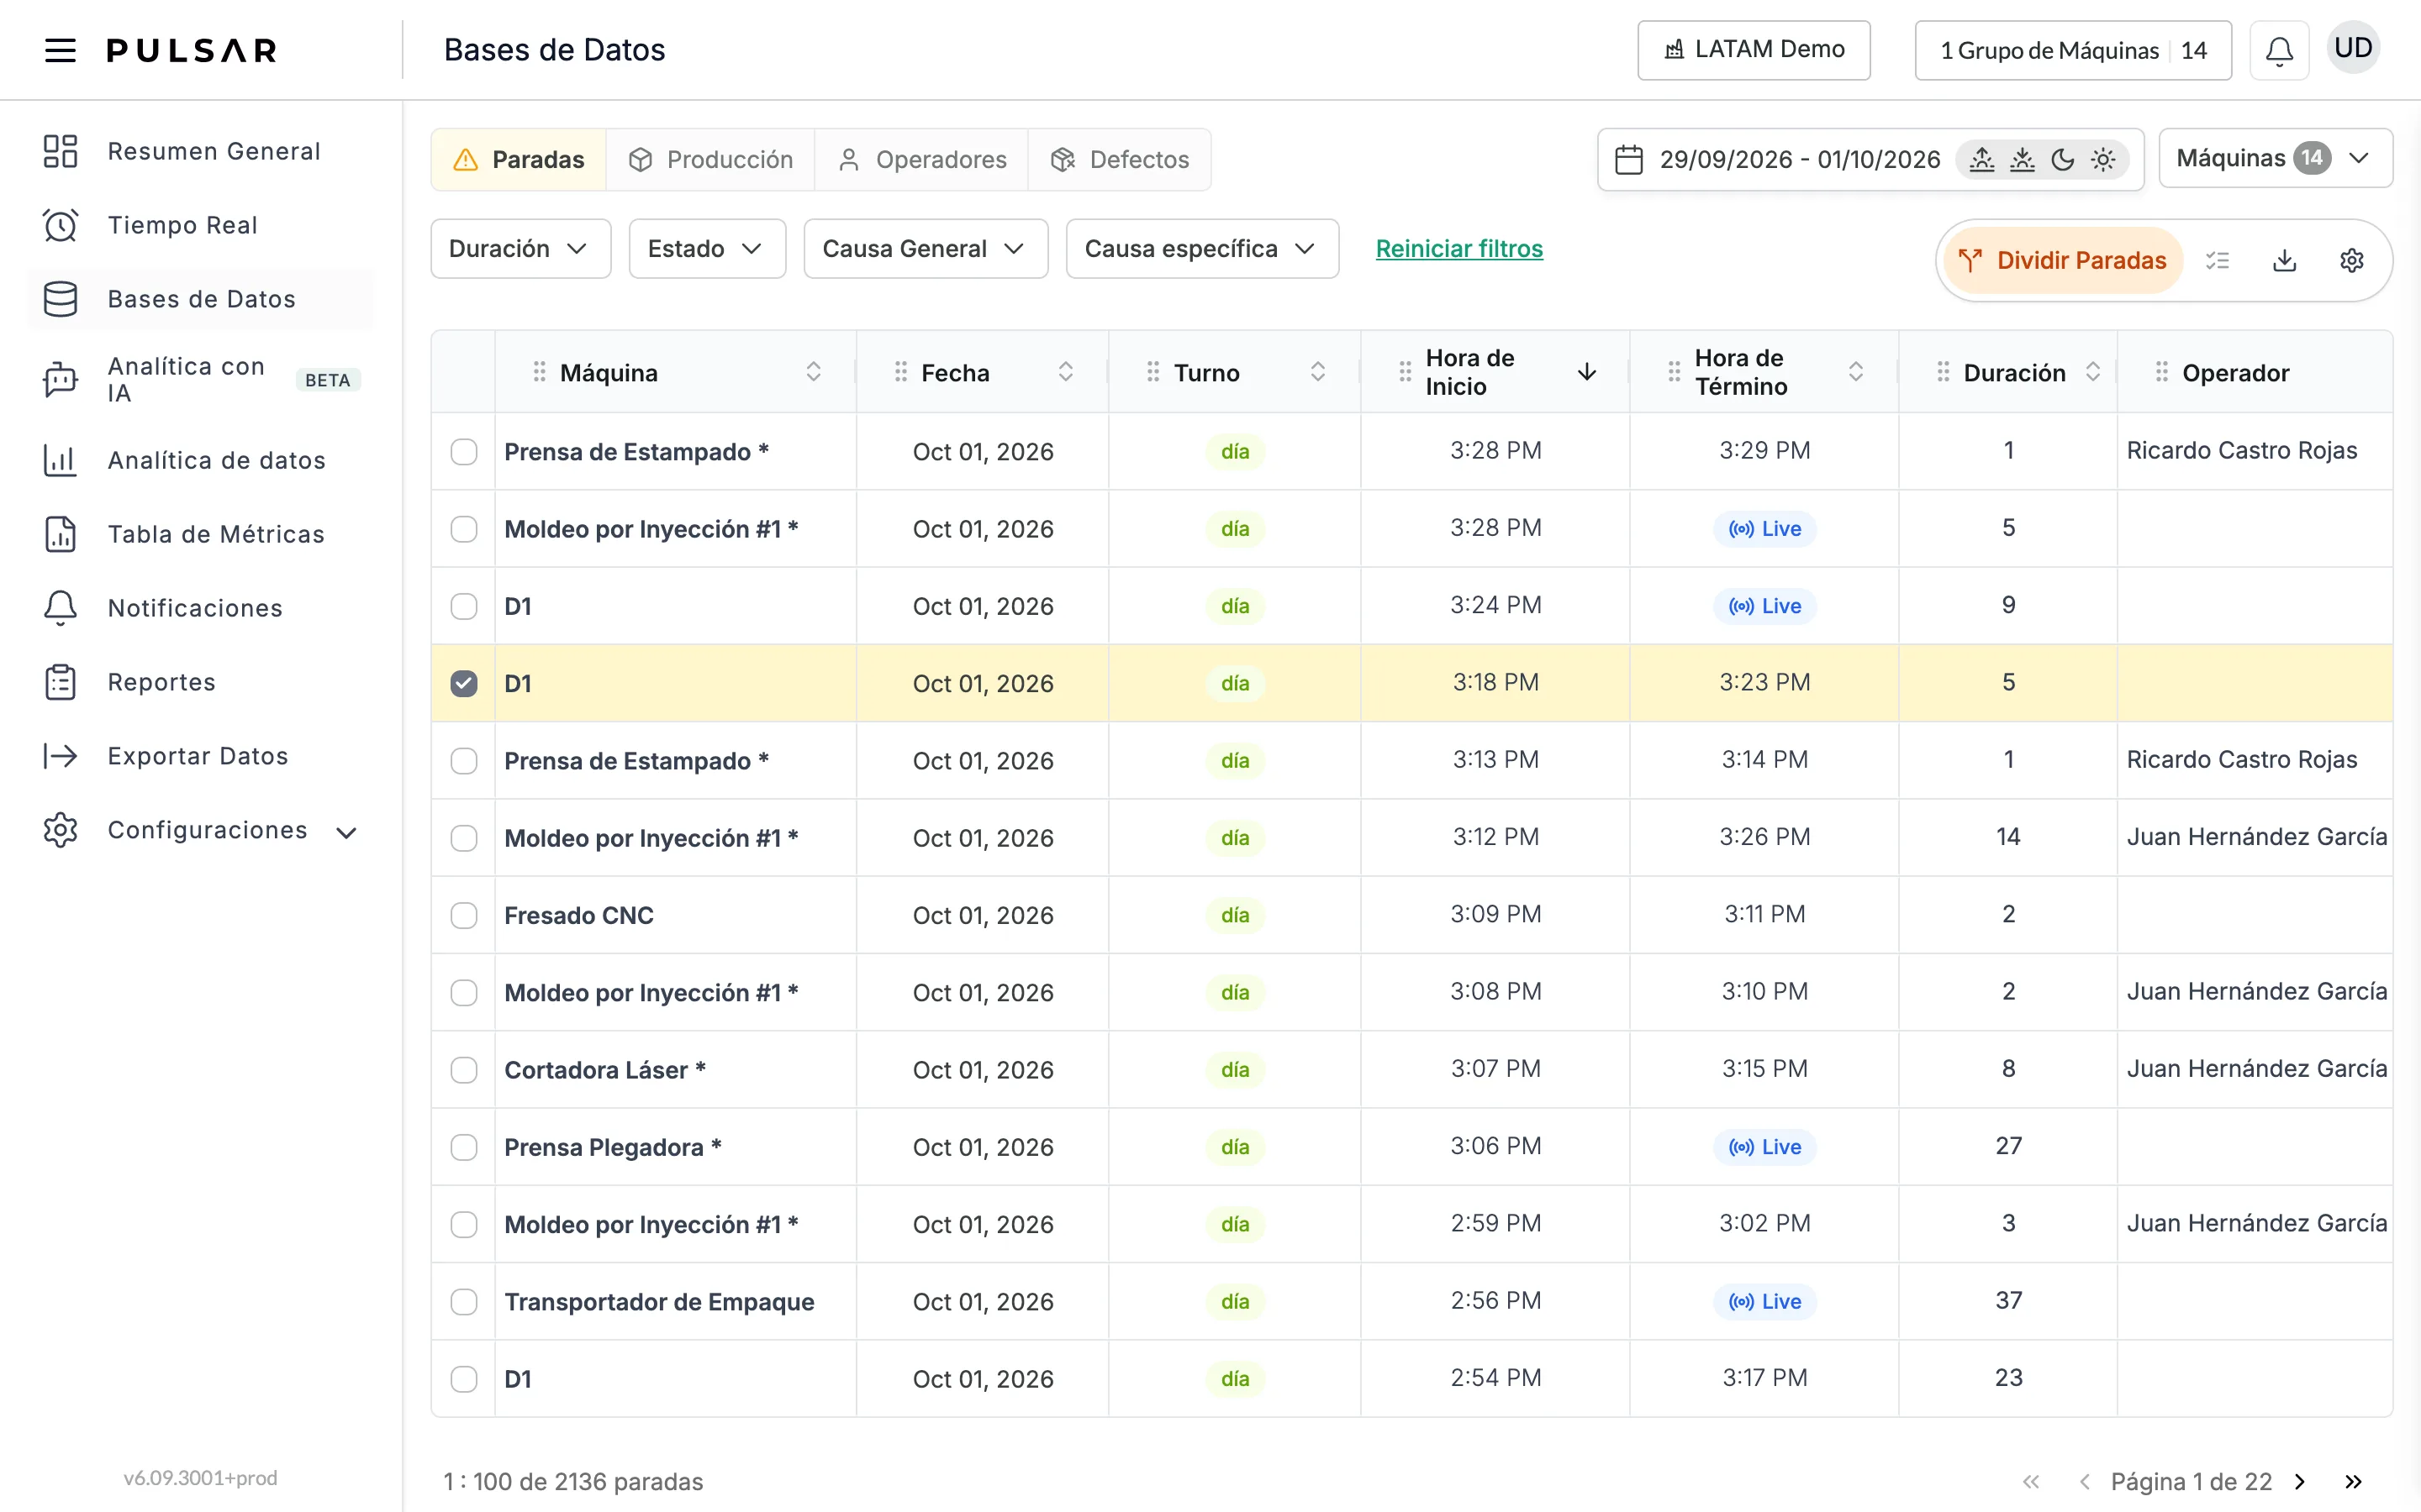
Task: Switch to the Defectos tab
Action: (1120, 160)
